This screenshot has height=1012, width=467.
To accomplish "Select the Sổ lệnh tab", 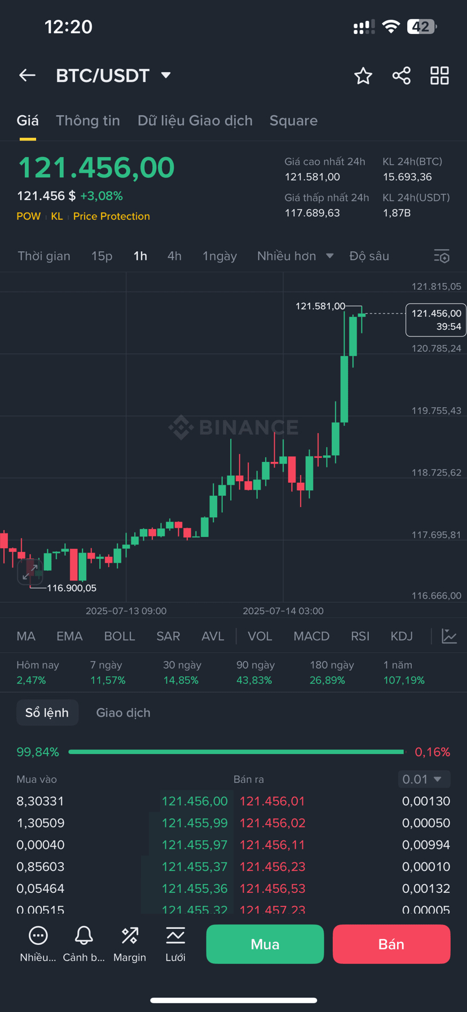I will 47,713.
